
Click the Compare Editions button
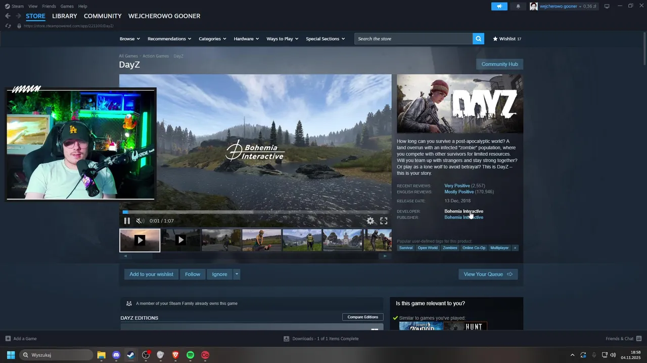pyautogui.click(x=363, y=317)
